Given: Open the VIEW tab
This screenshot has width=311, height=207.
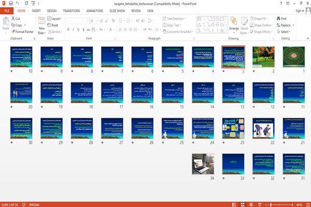Looking at the screenshot, I should pos(150,11).
